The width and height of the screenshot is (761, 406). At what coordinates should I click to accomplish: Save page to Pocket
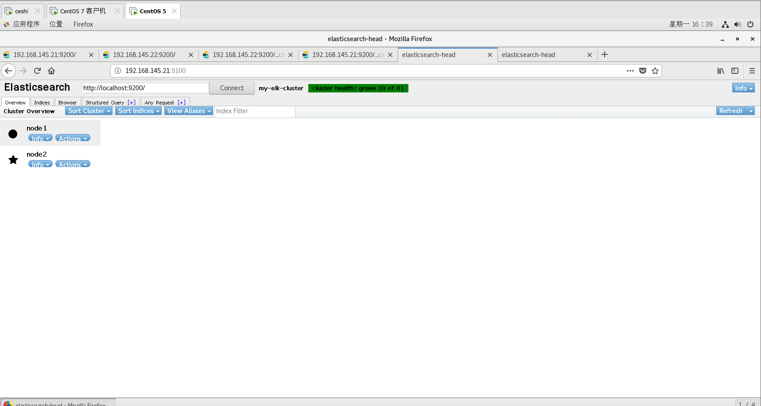click(x=643, y=71)
